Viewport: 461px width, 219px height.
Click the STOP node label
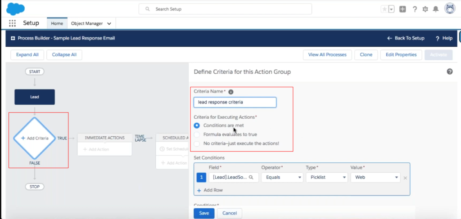coord(35,187)
